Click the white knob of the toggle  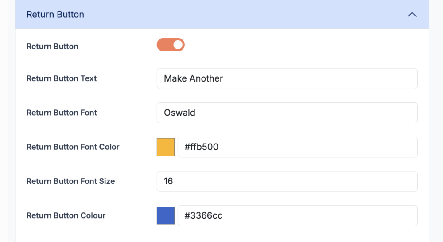pyautogui.click(x=178, y=45)
